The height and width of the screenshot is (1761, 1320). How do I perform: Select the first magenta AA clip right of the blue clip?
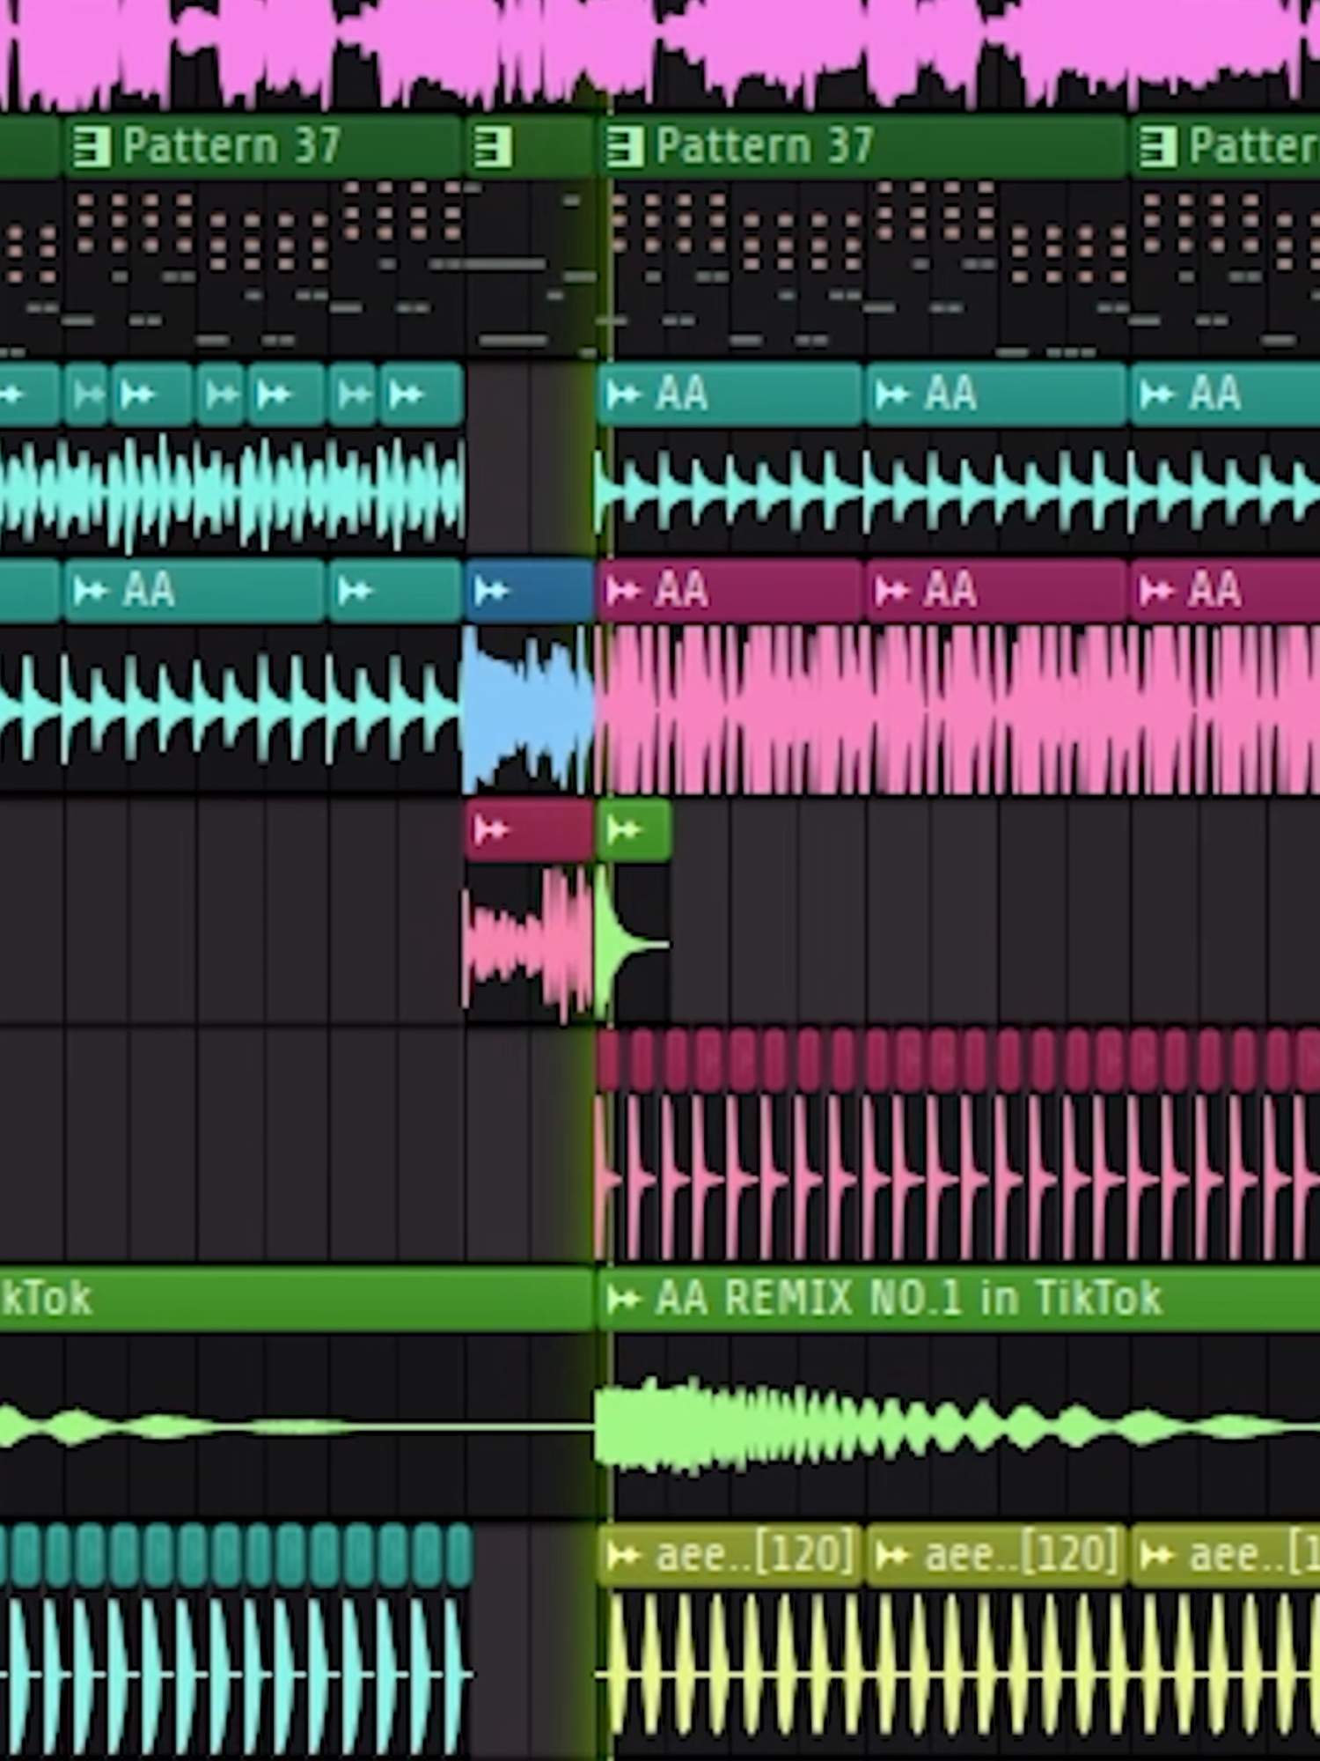[730, 590]
